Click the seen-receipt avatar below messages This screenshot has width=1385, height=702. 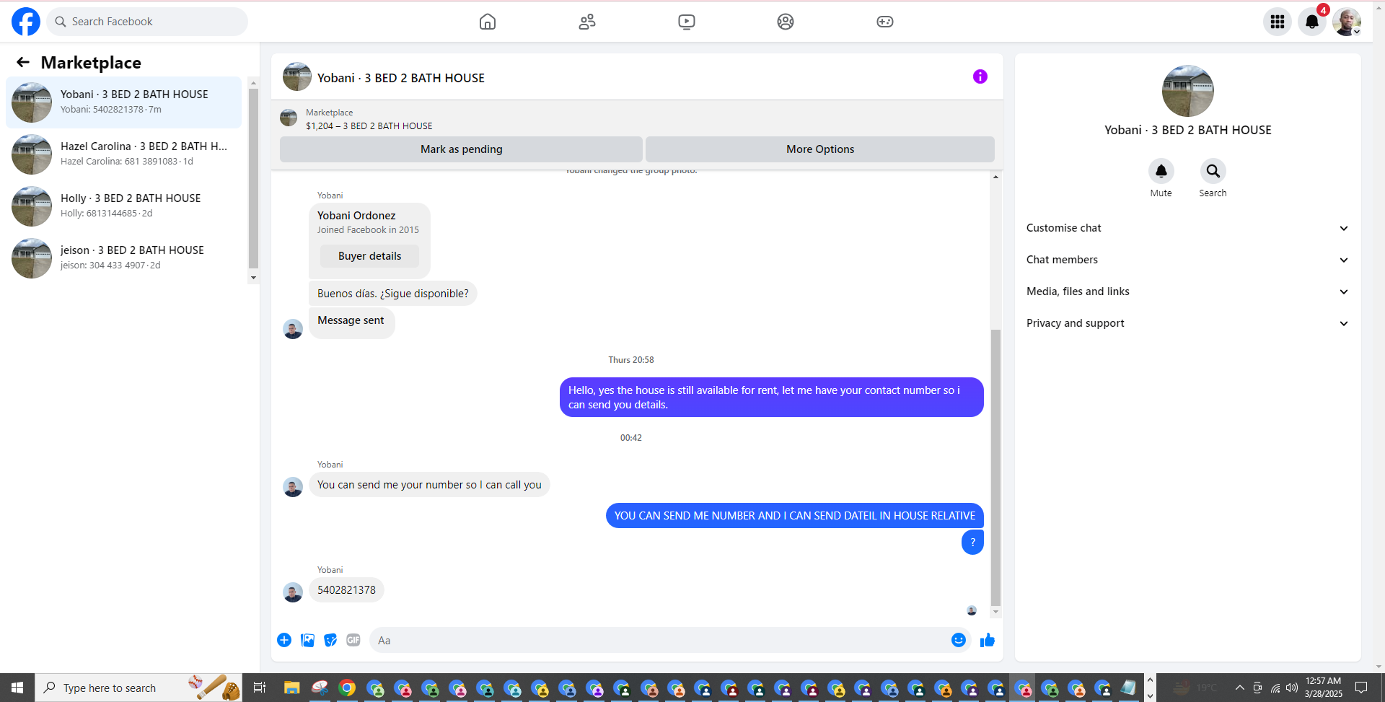pos(972,610)
